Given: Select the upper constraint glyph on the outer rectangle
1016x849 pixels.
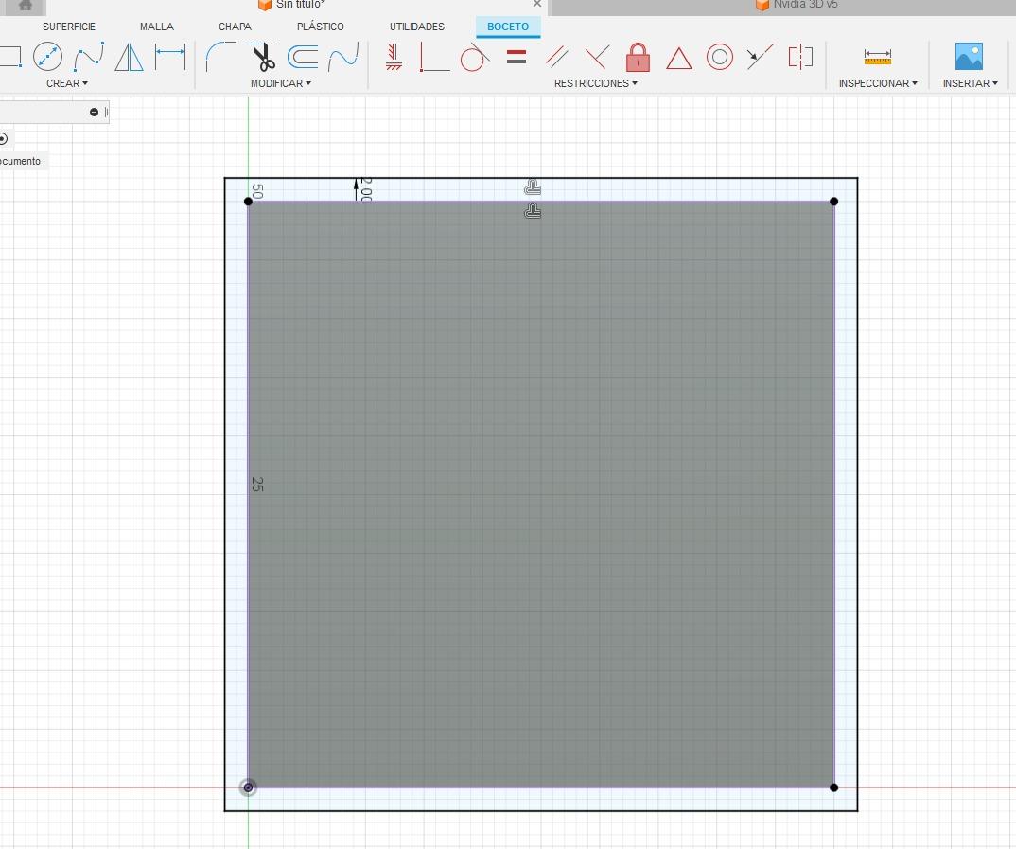Looking at the screenshot, I should point(533,187).
